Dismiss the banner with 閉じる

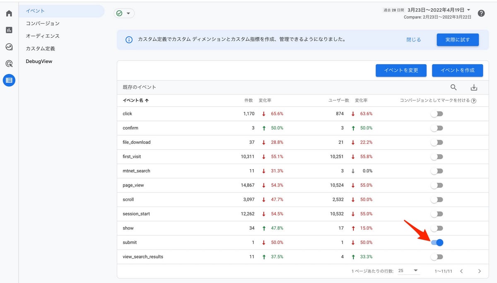pos(413,40)
